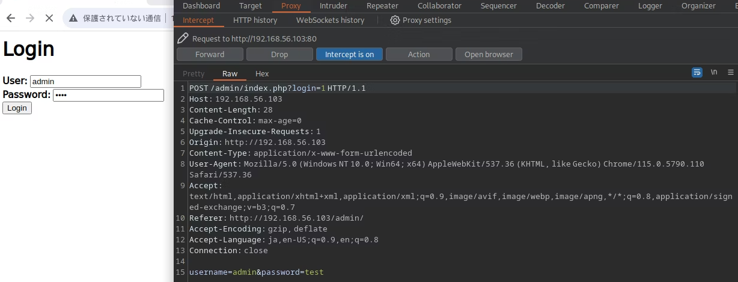
Task: Open the HTTP history sub-tab
Action: [x=255, y=20]
